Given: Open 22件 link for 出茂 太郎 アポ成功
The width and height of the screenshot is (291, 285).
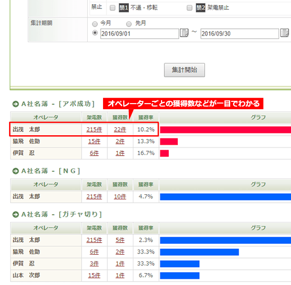Looking at the screenshot, I should (120, 130).
